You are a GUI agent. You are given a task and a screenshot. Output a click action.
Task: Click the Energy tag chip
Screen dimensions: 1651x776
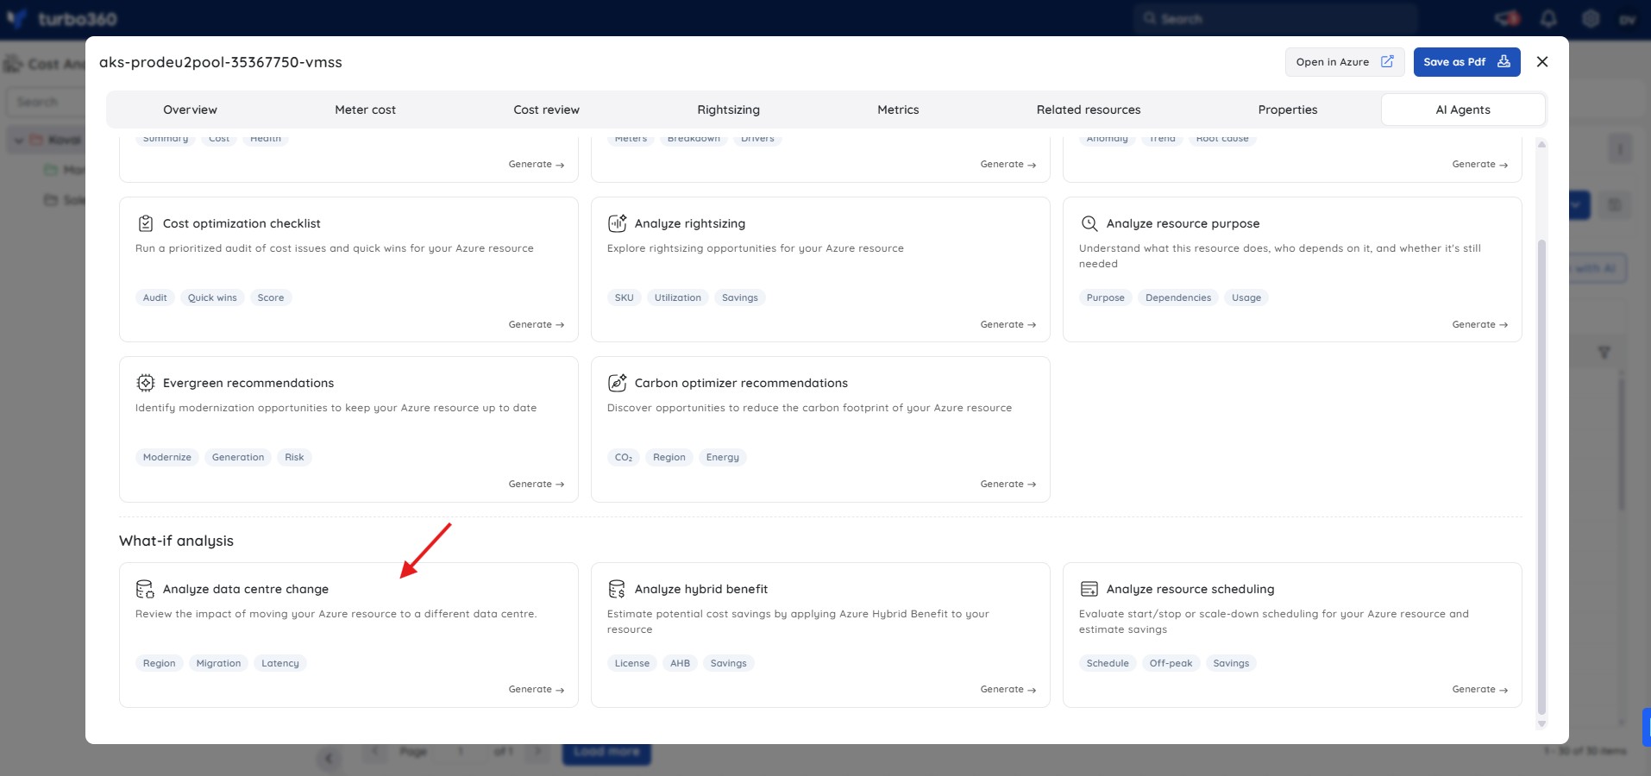[x=723, y=457]
